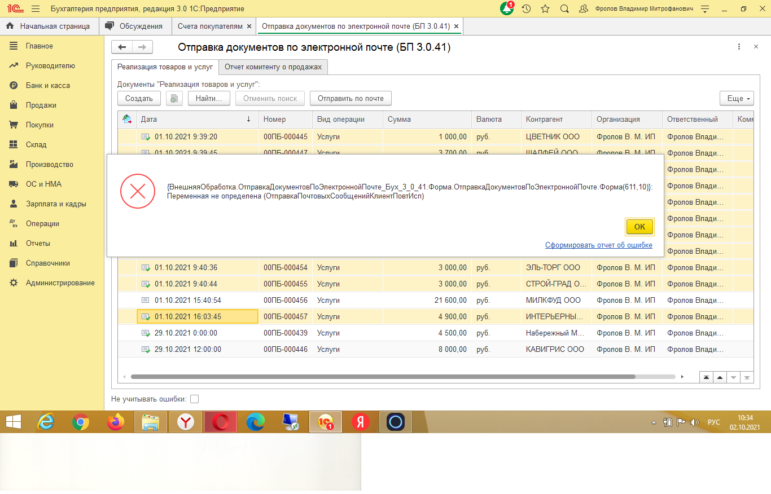Select cell ЭЛЬ-ТОРГ ООО
The height and width of the screenshot is (494, 771).
tap(556, 267)
